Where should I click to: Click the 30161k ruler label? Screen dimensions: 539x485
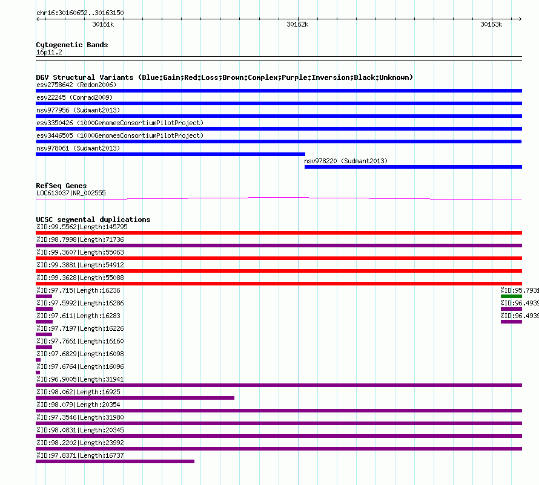point(103,24)
